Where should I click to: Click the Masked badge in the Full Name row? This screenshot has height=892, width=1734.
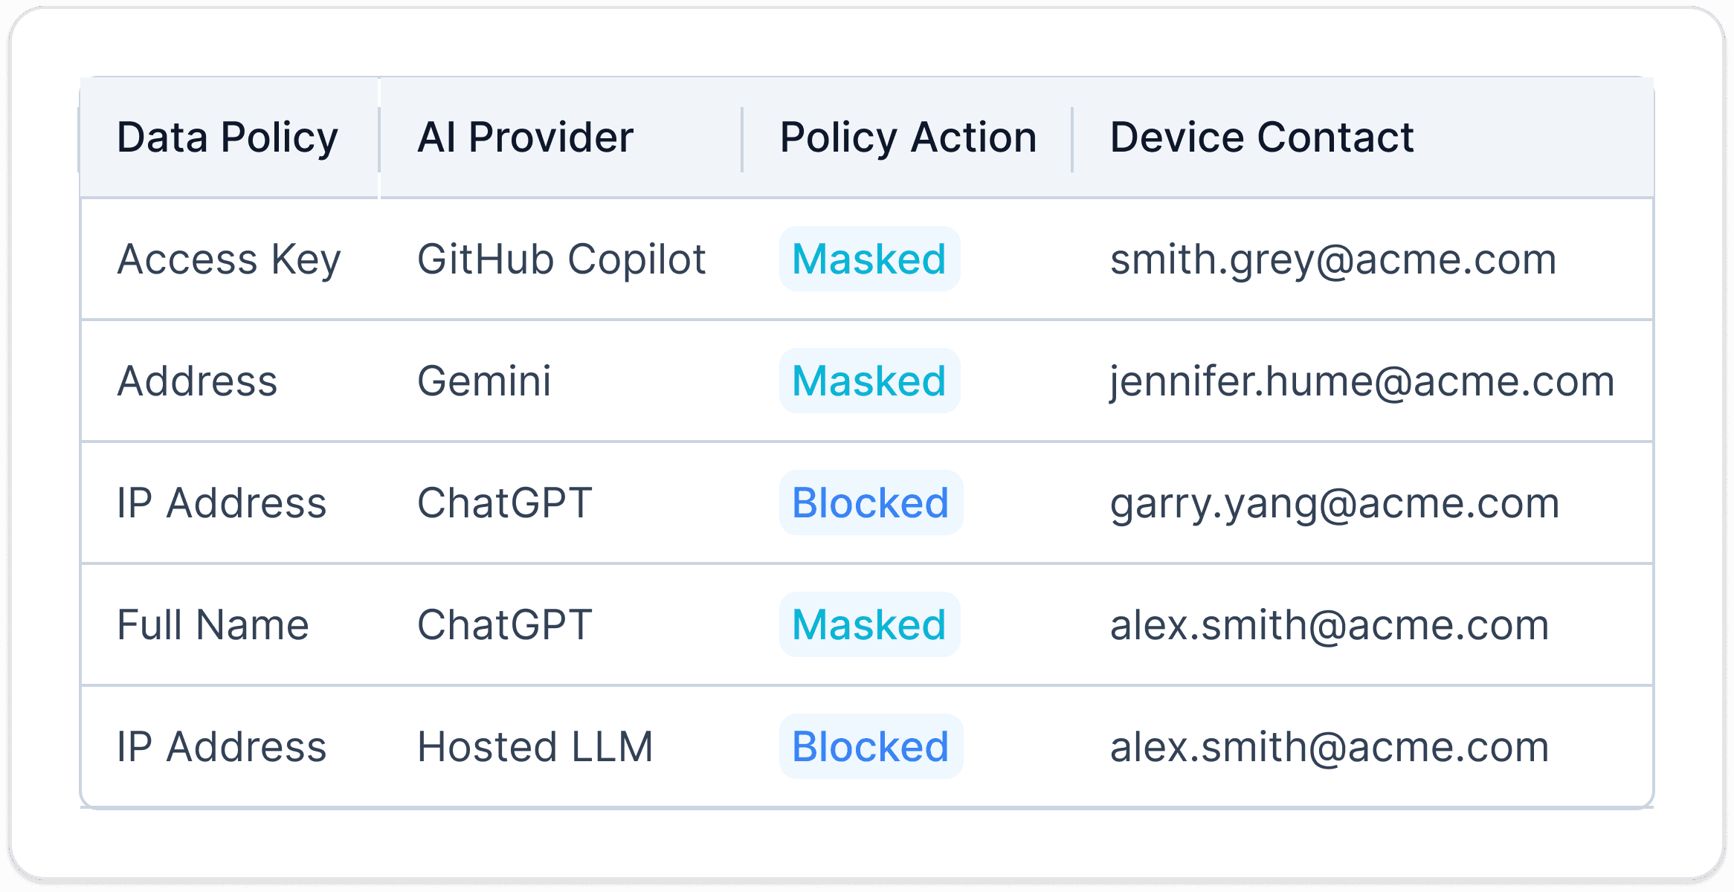pyautogui.click(x=869, y=625)
